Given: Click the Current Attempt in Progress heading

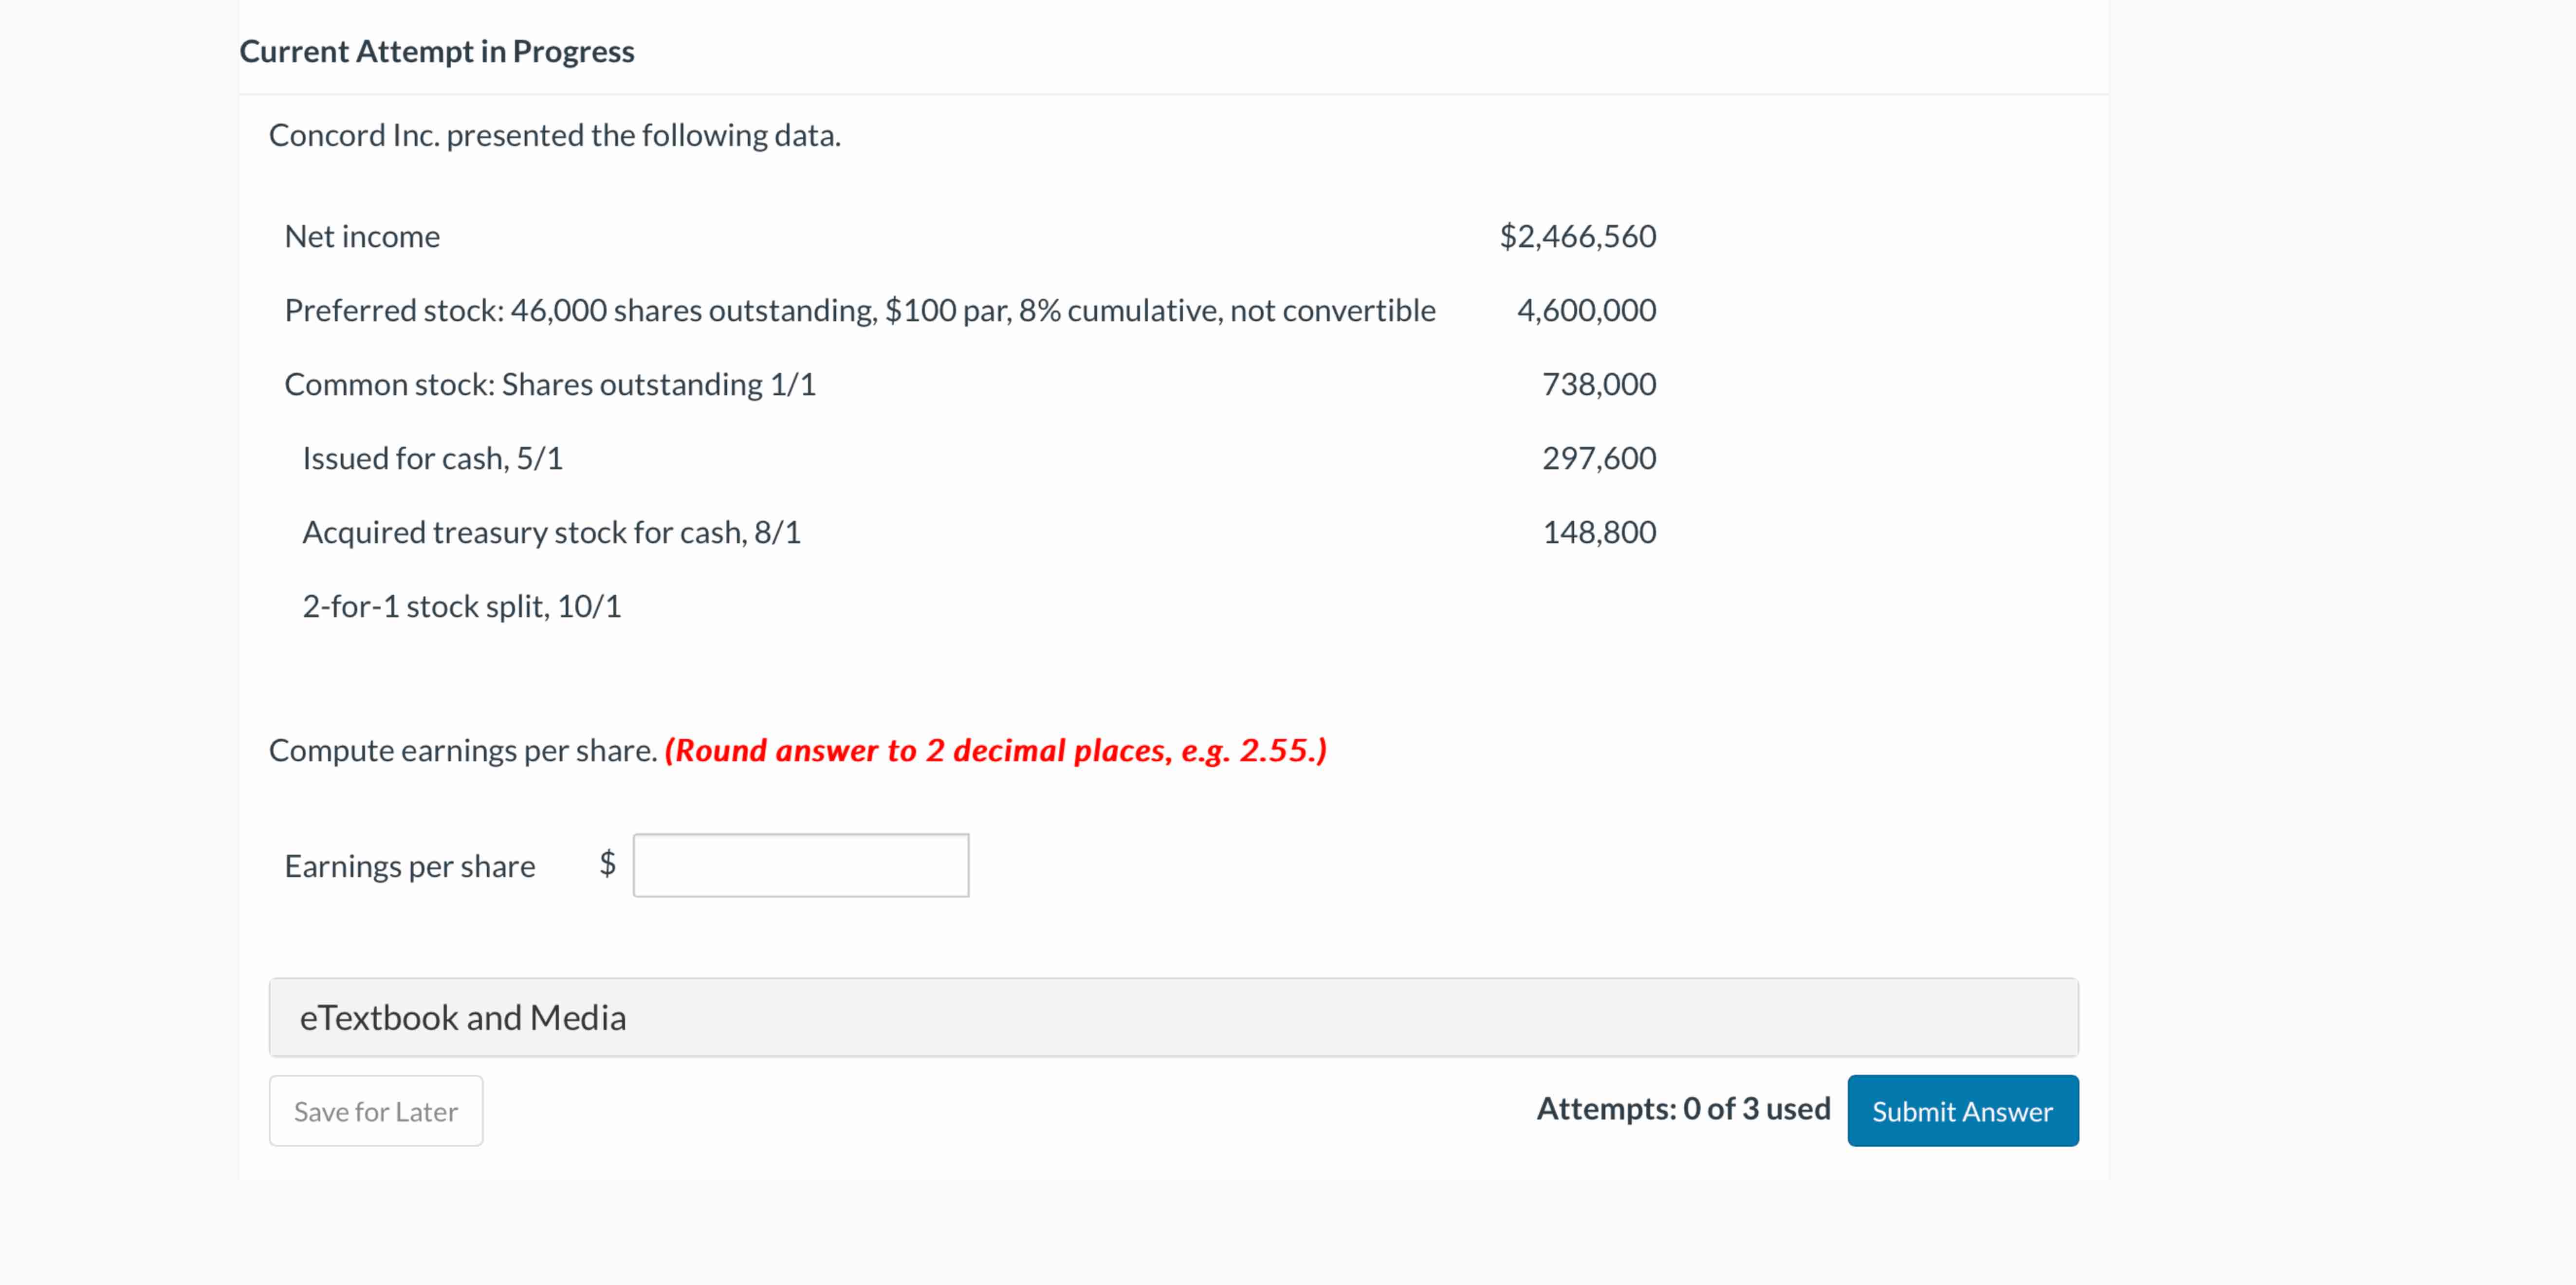Looking at the screenshot, I should coord(437,51).
